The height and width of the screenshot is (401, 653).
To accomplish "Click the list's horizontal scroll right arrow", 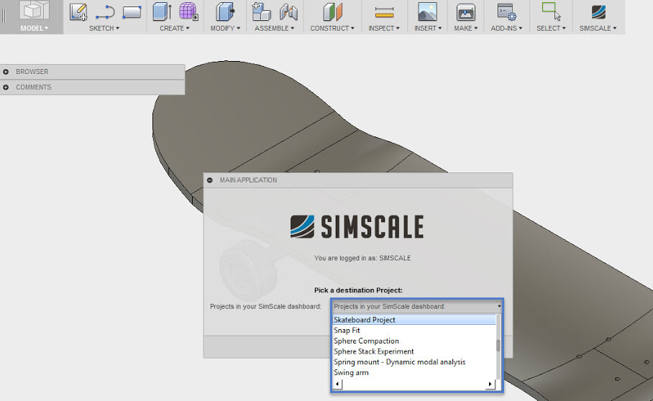I will (x=490, y=384).
